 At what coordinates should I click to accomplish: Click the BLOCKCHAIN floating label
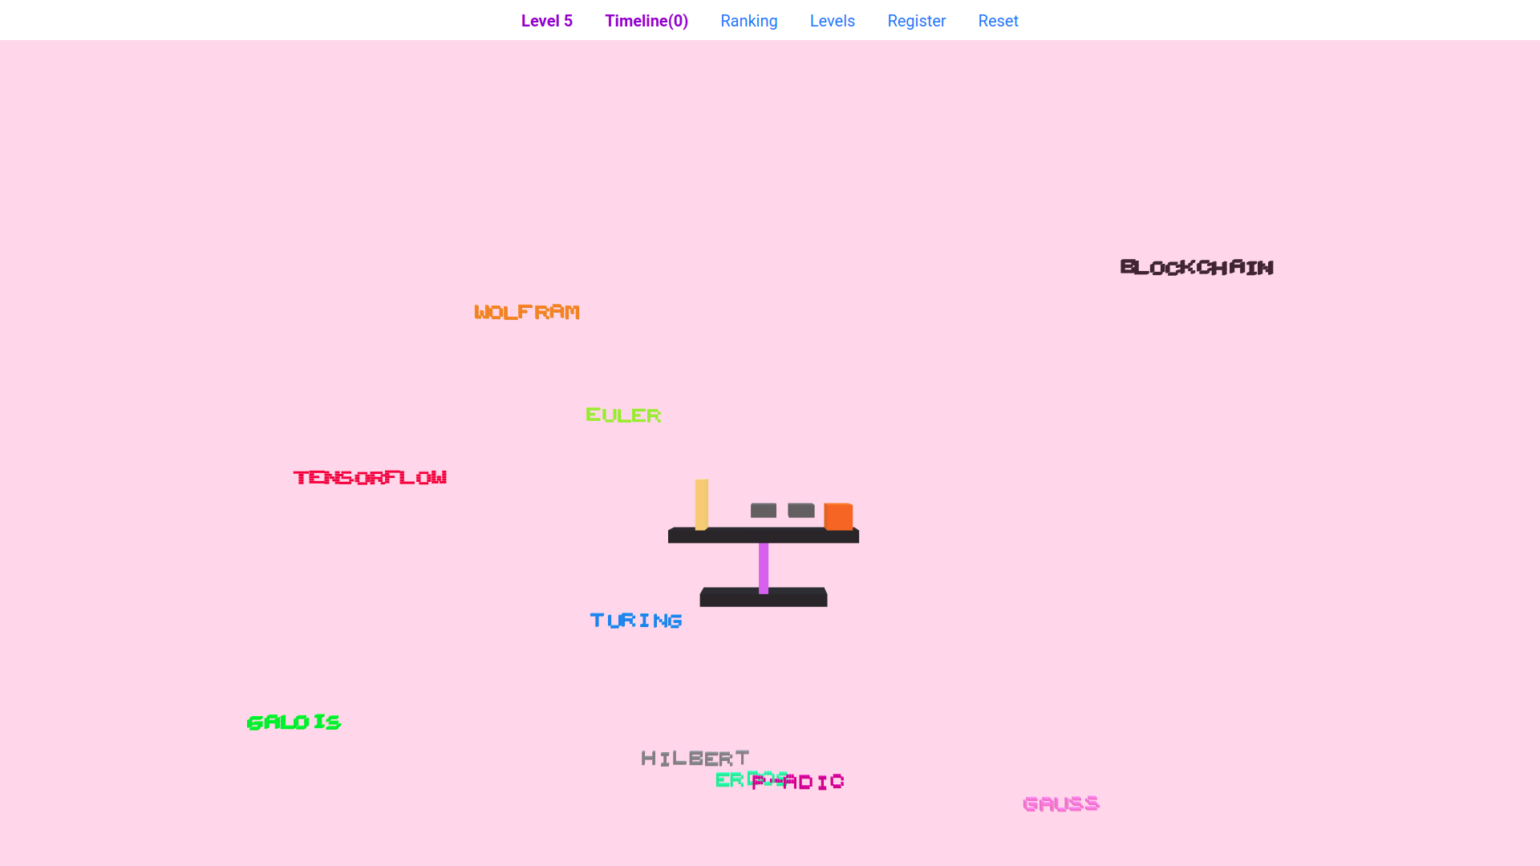click(x=1196, y=267)
